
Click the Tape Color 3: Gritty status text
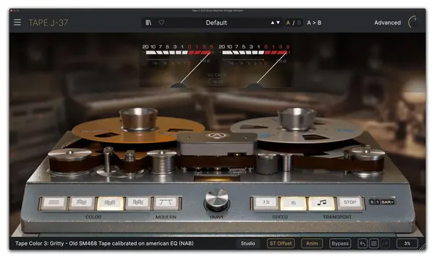coord(104,243)
